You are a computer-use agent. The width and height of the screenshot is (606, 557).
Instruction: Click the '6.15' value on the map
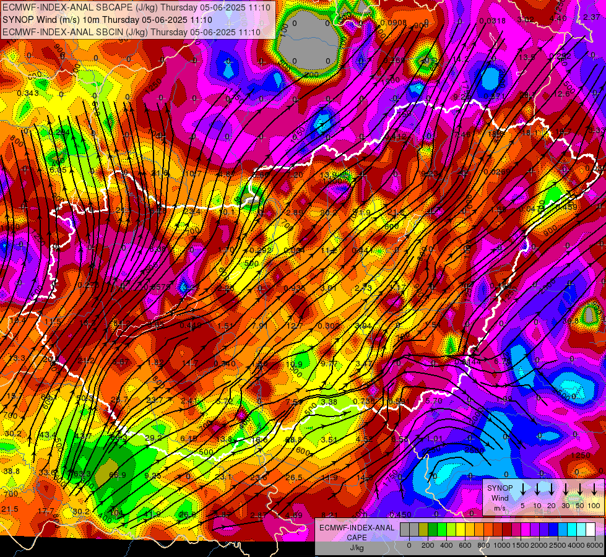coord(189,438)
